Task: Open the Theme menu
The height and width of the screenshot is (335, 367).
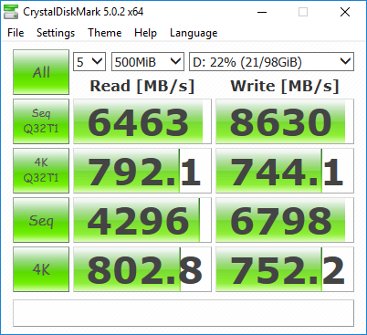Action: [105, 33]
